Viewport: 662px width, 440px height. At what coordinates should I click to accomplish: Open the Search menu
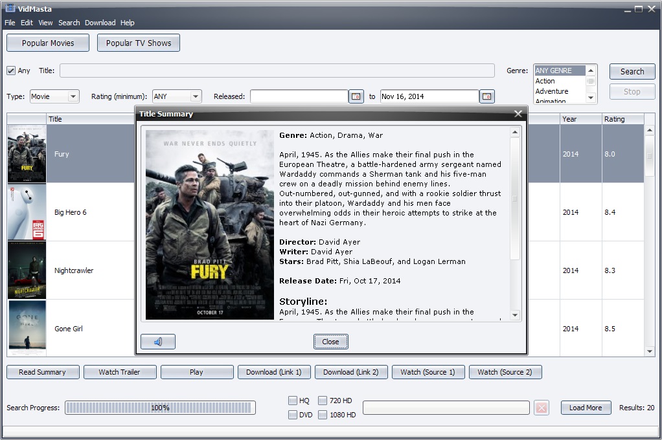(x=69, y=23)
